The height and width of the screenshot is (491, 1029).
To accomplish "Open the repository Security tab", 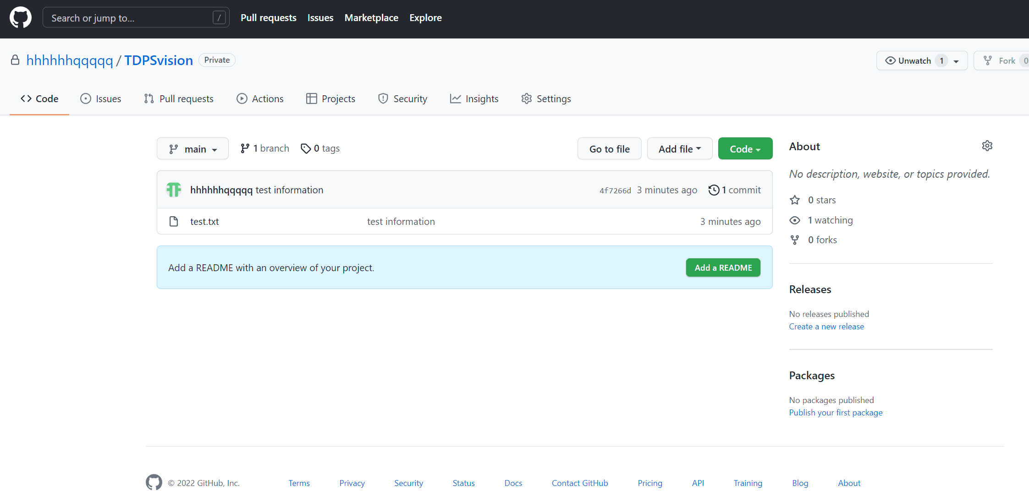I will click(402, 99).
